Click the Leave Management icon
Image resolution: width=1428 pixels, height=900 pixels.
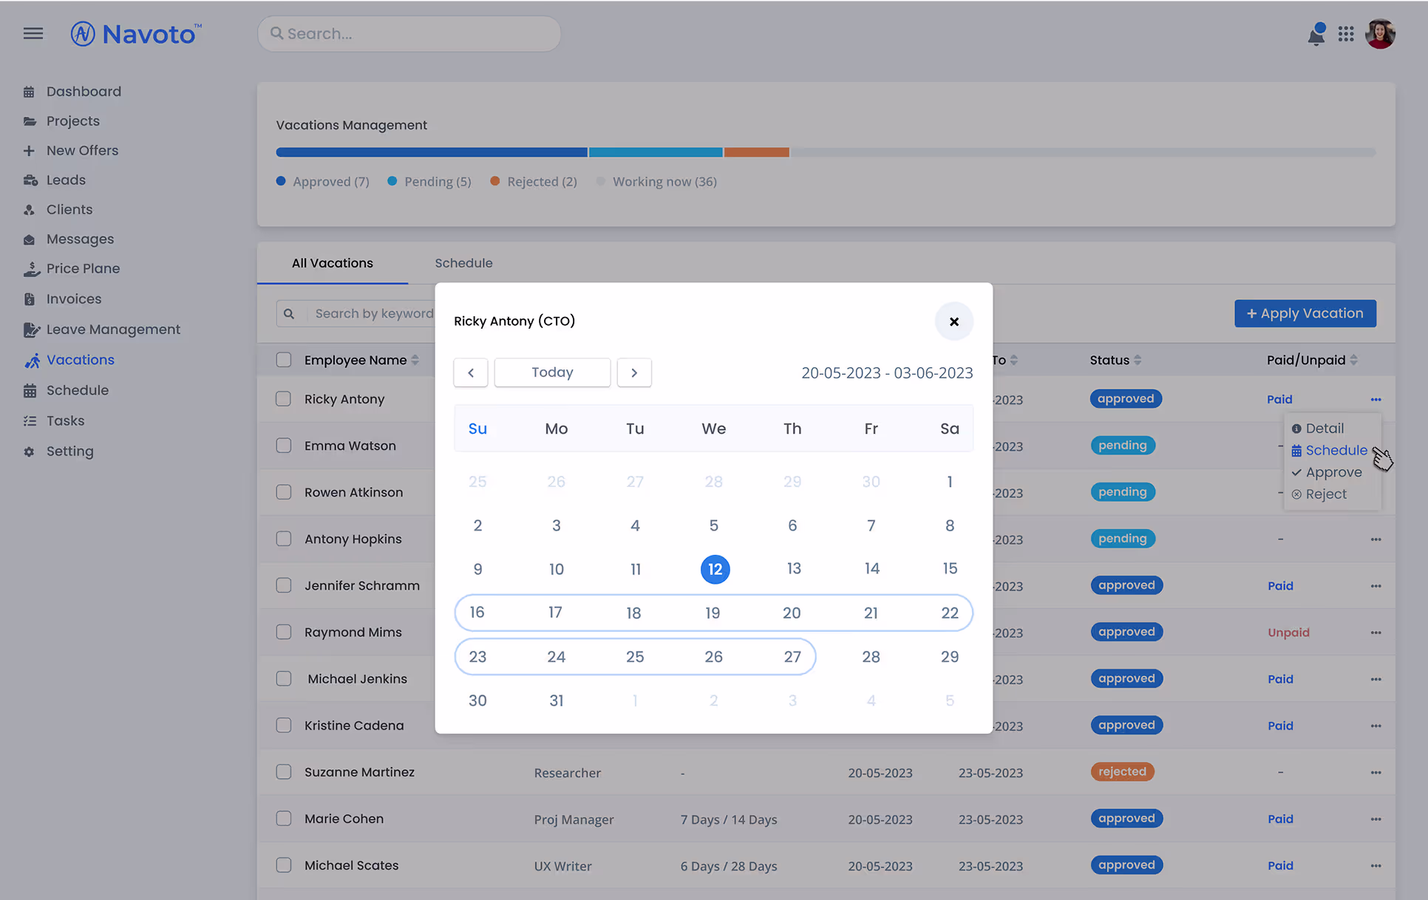point(31,330)
